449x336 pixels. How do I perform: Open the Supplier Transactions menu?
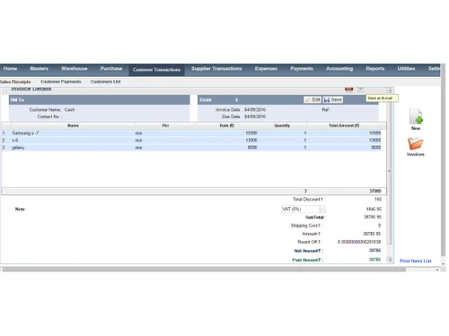click(216, 69)
